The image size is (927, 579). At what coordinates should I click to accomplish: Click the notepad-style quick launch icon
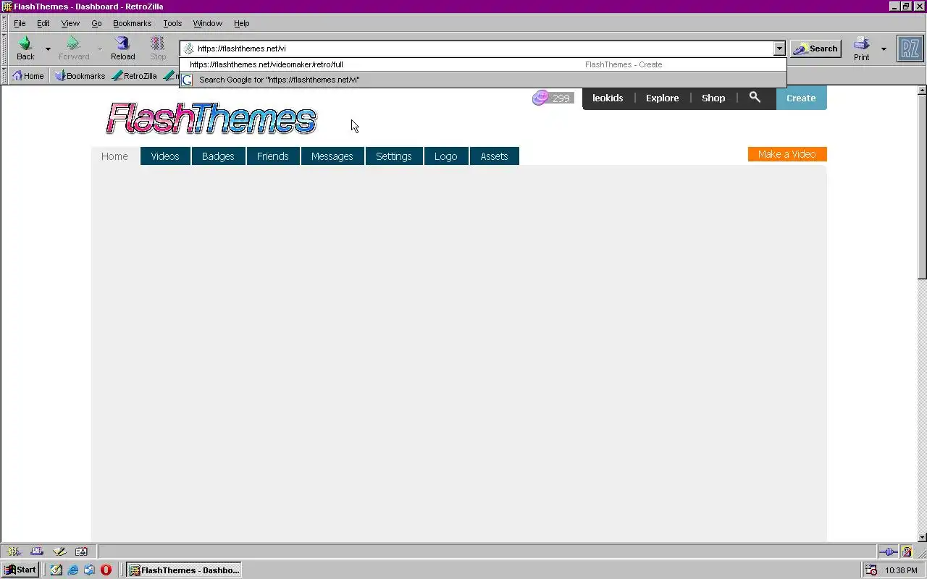[56, 570]
